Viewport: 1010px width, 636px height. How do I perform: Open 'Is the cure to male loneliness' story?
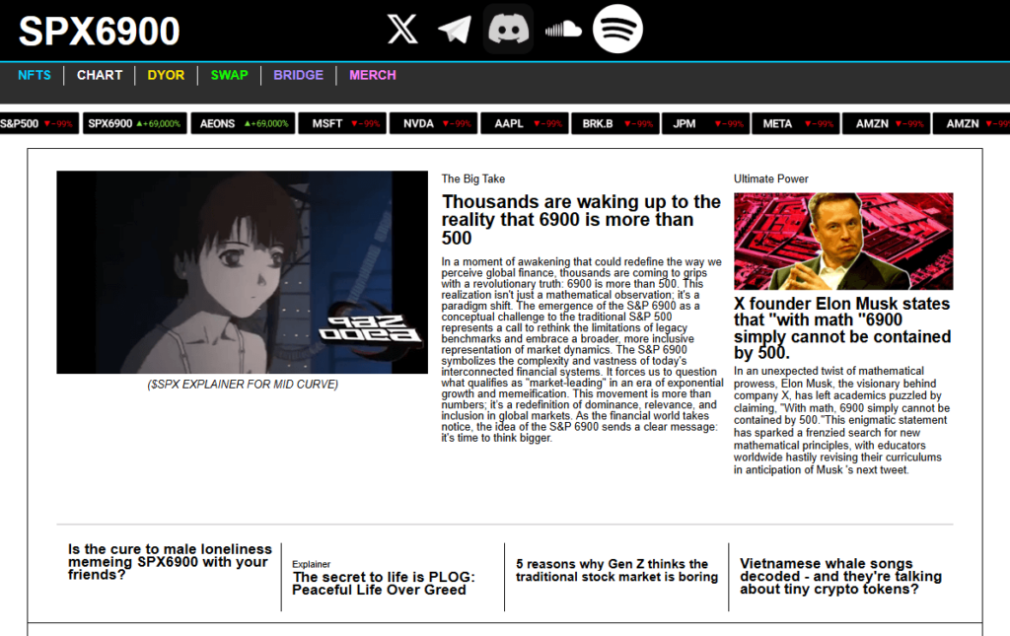[x=170, y=562]
